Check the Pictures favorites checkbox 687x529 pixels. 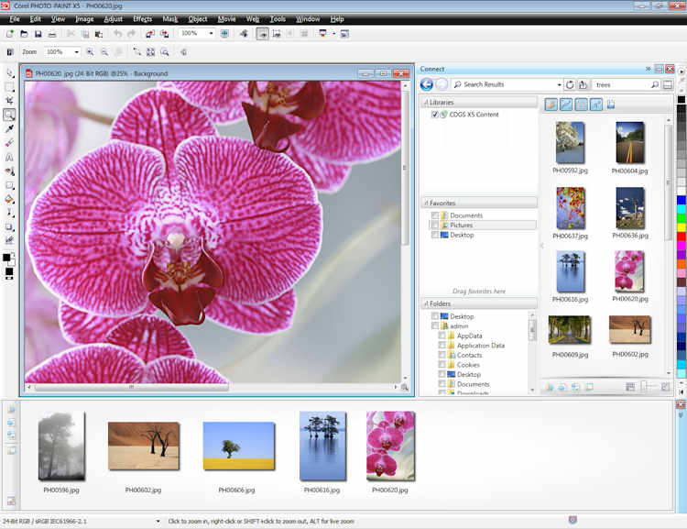point(435,225)
